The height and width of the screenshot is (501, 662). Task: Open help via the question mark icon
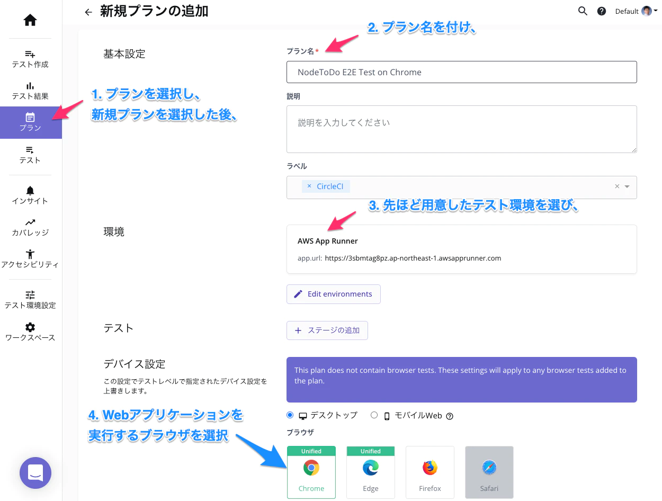(x=601, y=11)
